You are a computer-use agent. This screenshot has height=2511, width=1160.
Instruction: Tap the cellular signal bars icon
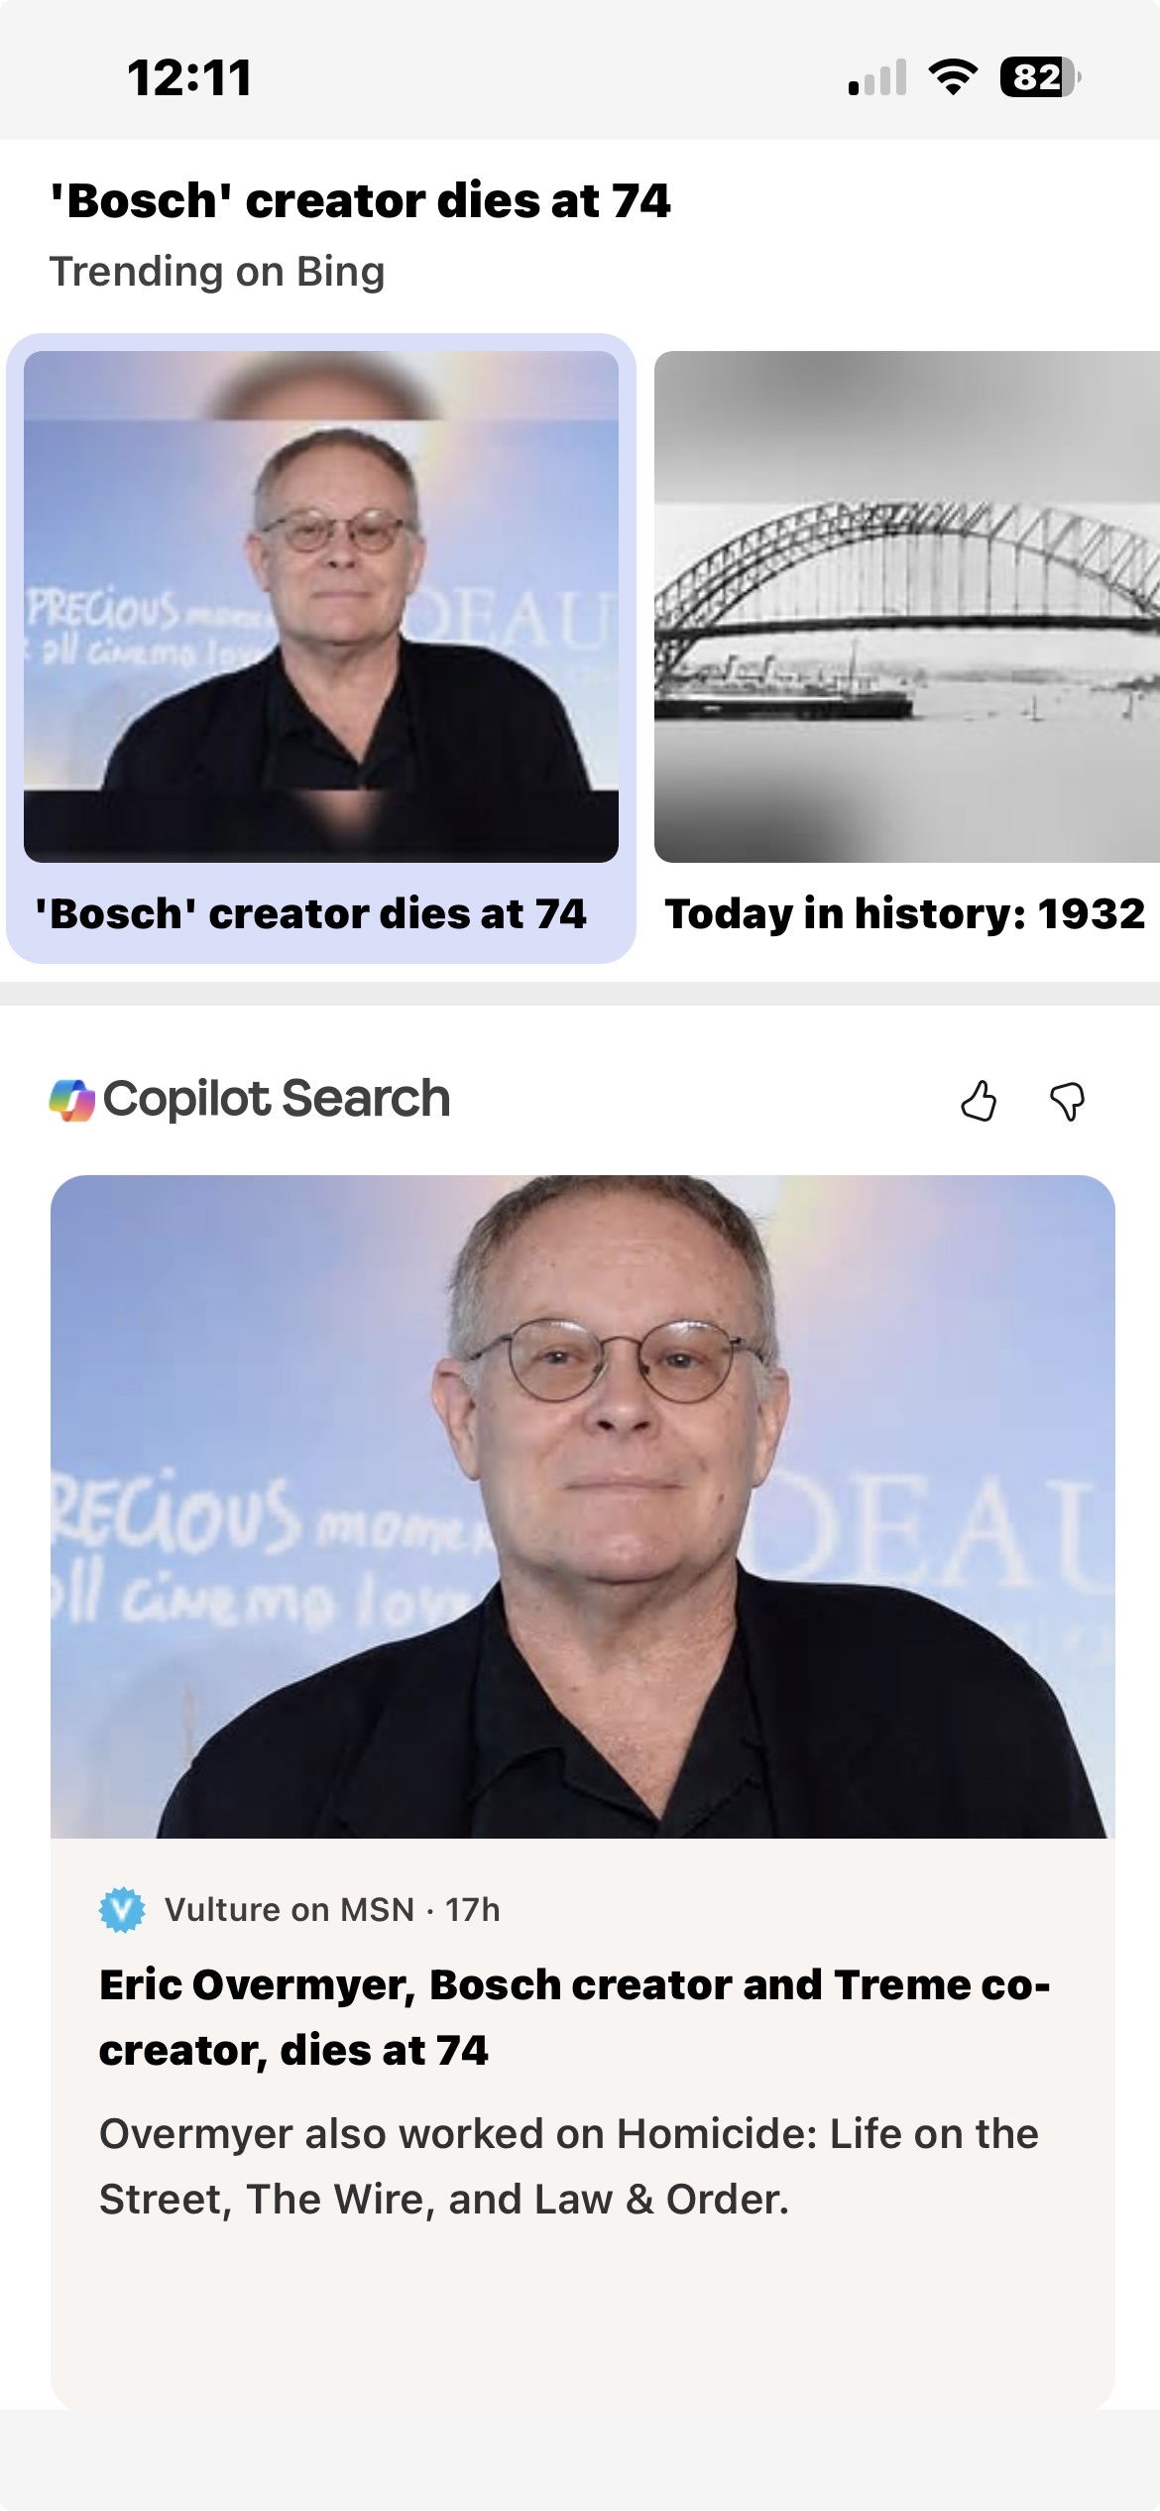point(877,77)
